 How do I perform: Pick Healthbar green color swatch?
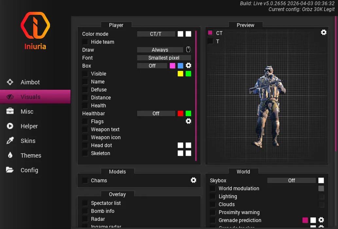tap(188, 114)
